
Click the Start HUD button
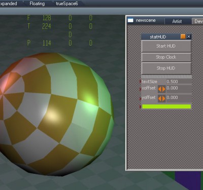[166, 46]
